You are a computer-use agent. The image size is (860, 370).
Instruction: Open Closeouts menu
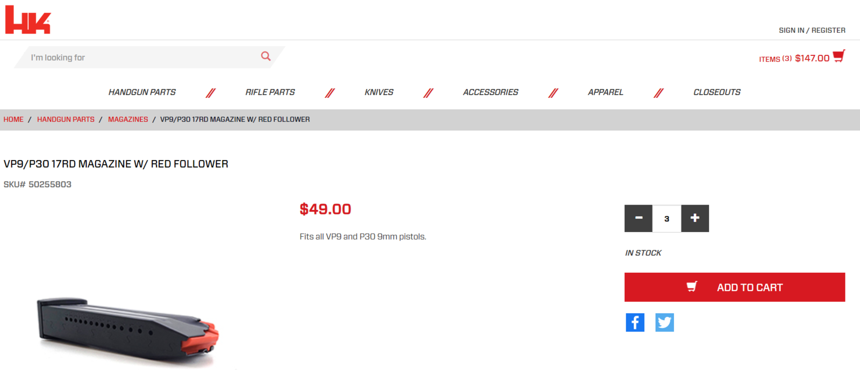point(717,92)
